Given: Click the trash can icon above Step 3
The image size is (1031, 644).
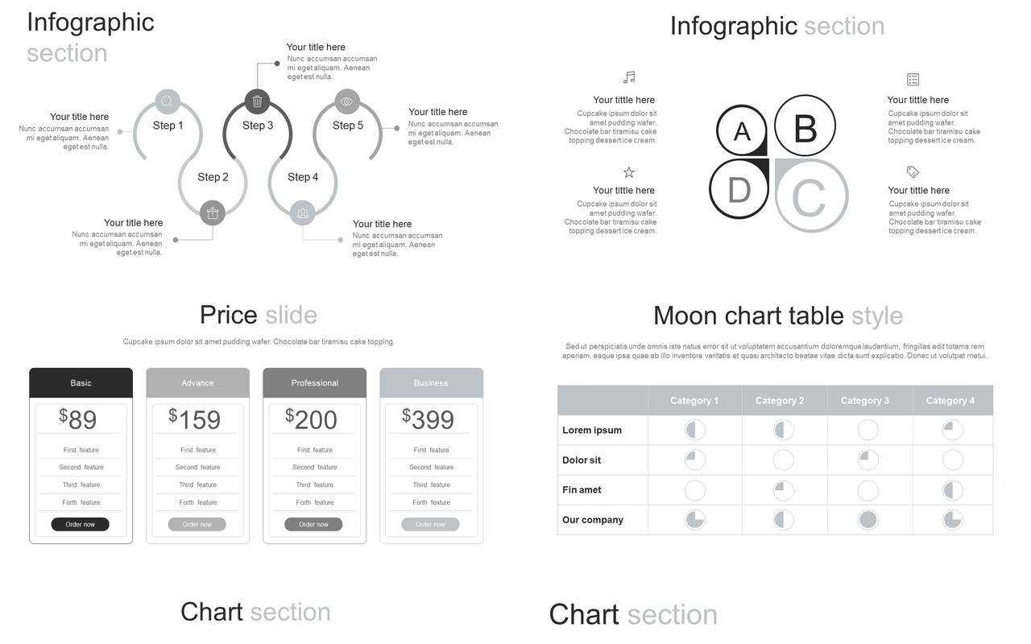Looking at the screenshot, I should tap(257, 101).
